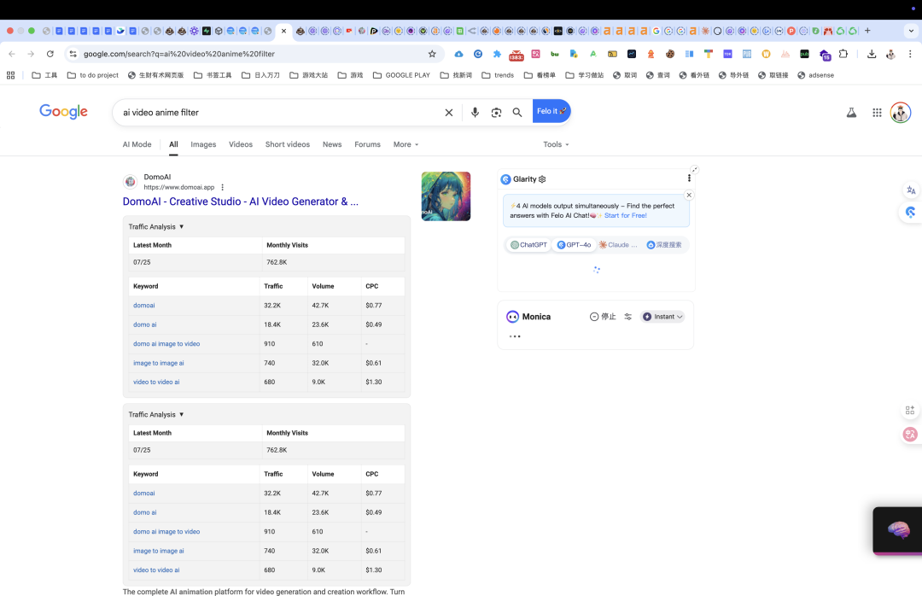Open Chrome three-dot menu
This screenshot has width=922, height=596.
(x=910, y=54)
